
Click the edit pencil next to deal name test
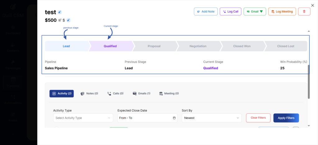(x=60, y=12)
